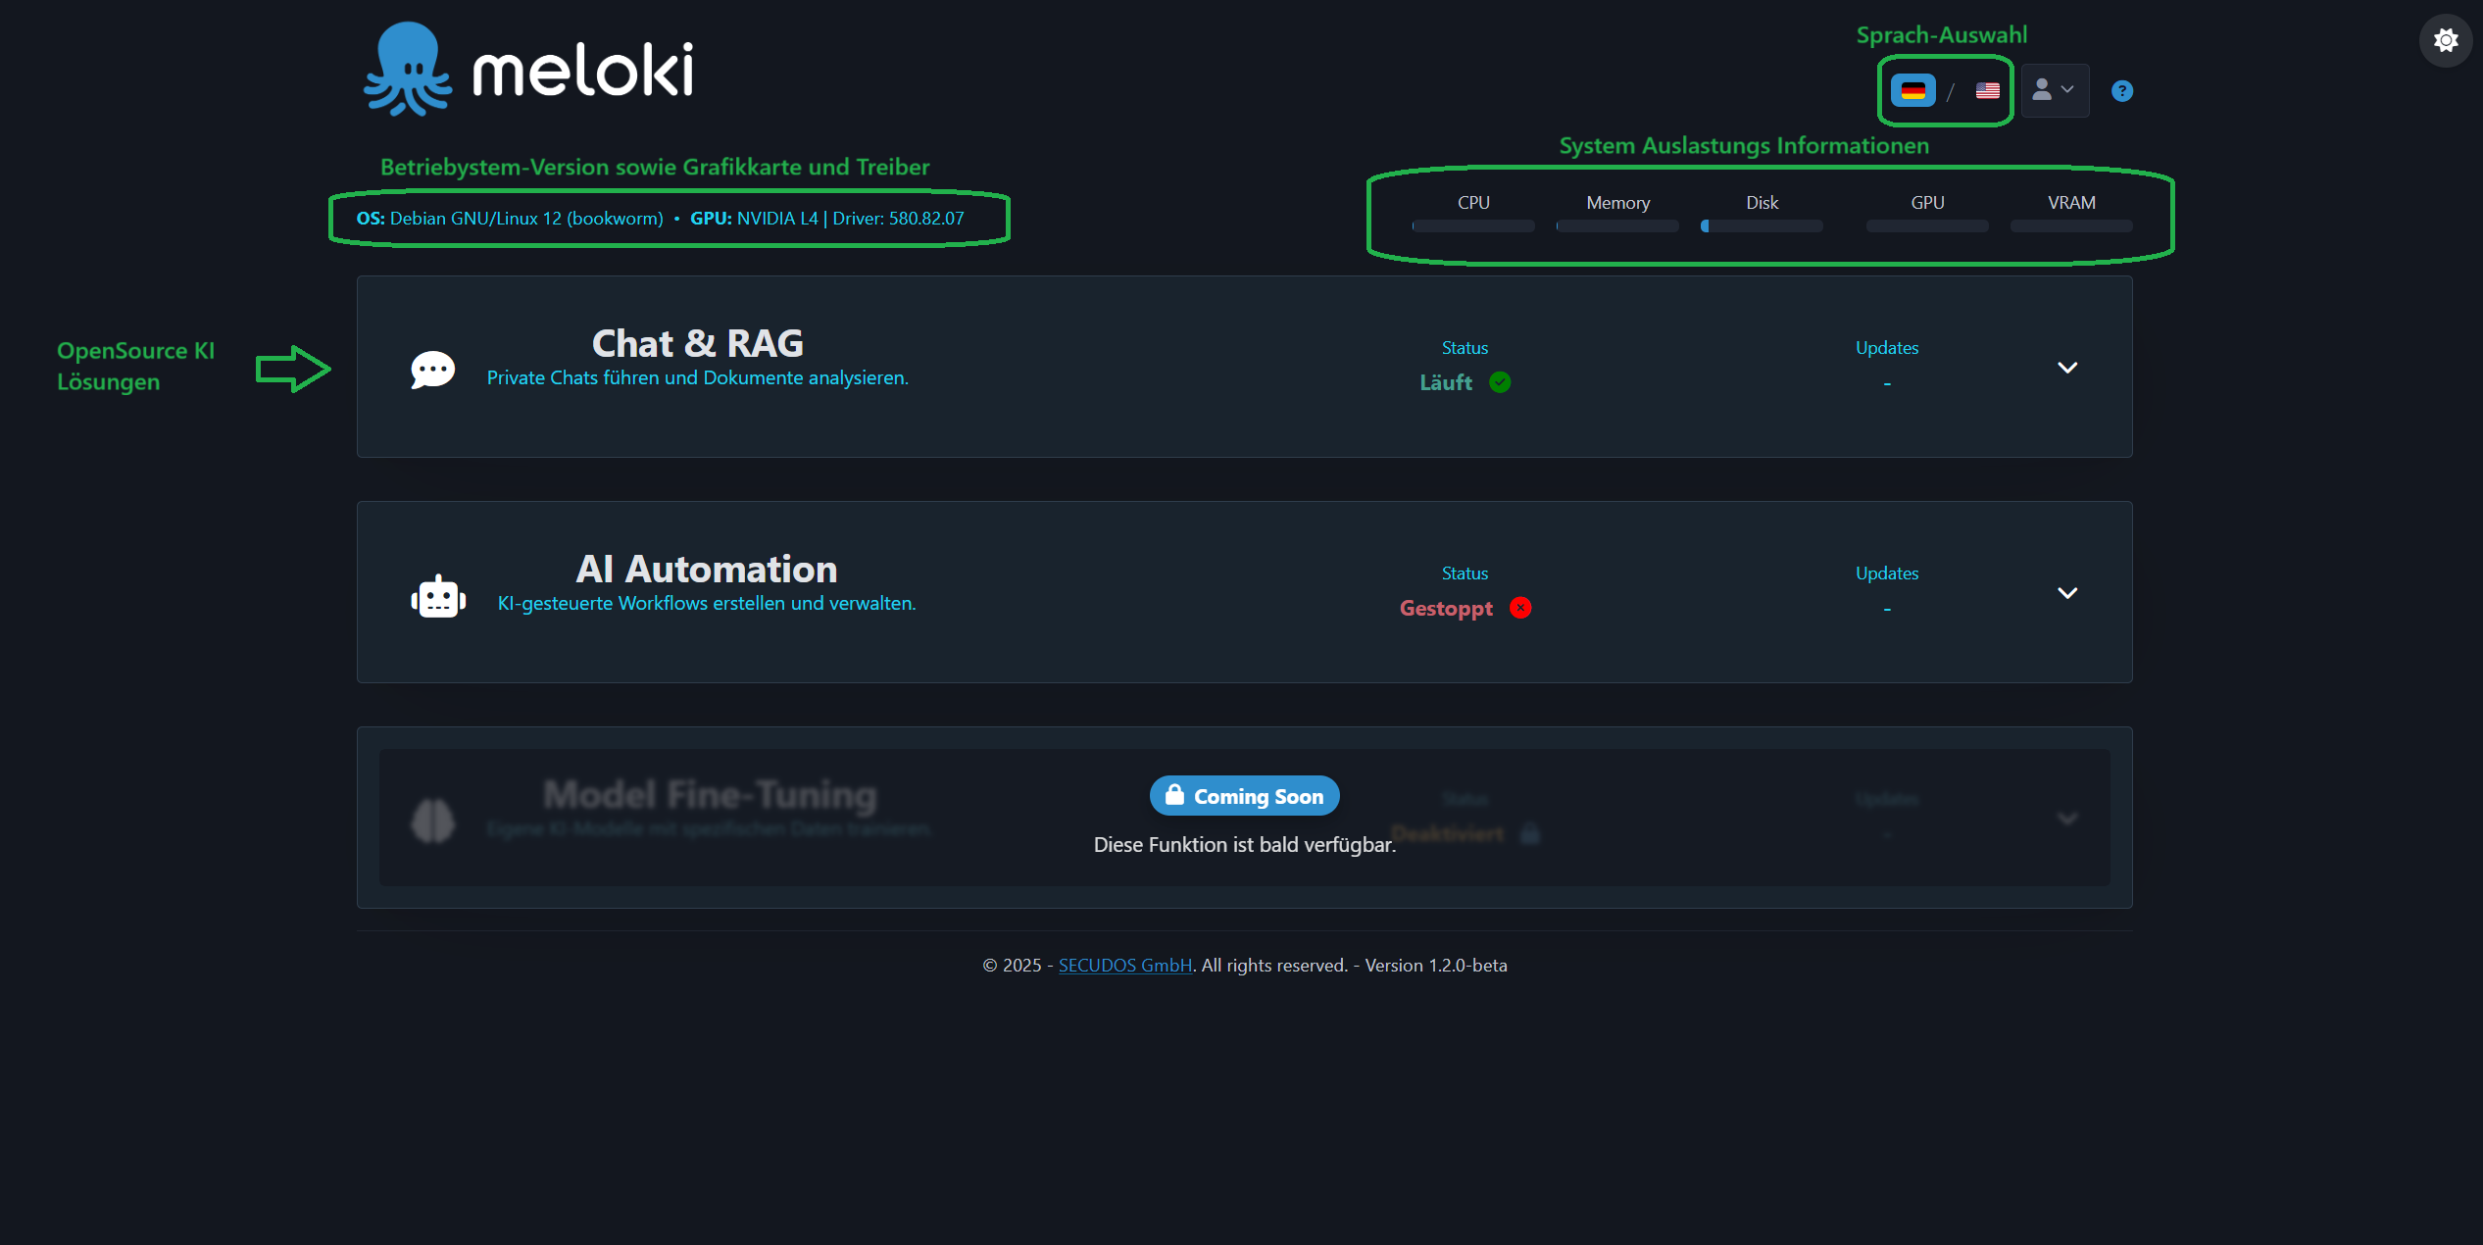Expand the Model Fine-Tuning card

coord(2068,819)
